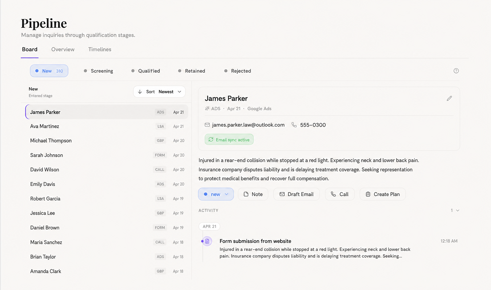Select the Qualified stage

pyautogui.click(x=146, y=71)
